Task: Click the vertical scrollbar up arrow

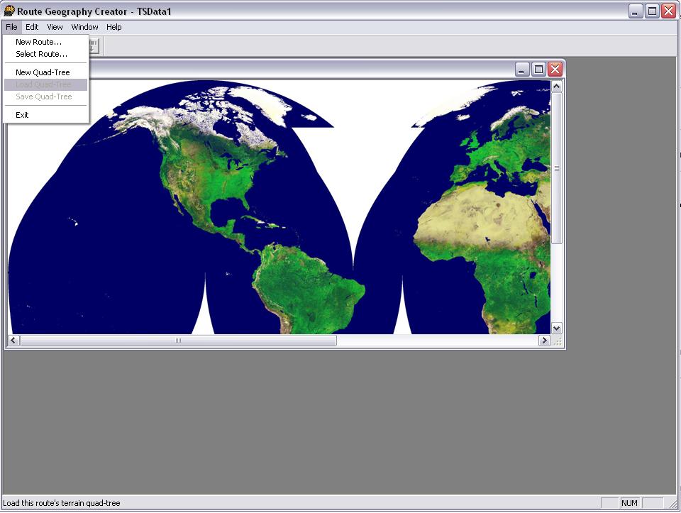Action: (x=556, y=87)
